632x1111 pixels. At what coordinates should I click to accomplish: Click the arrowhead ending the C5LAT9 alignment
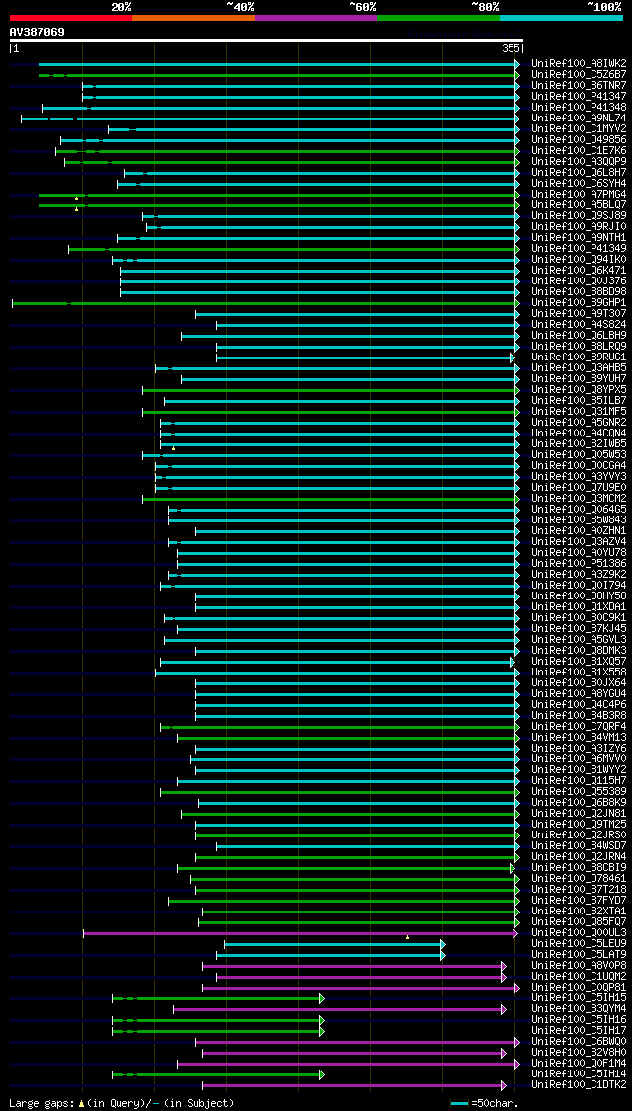[x=442, y=955]
